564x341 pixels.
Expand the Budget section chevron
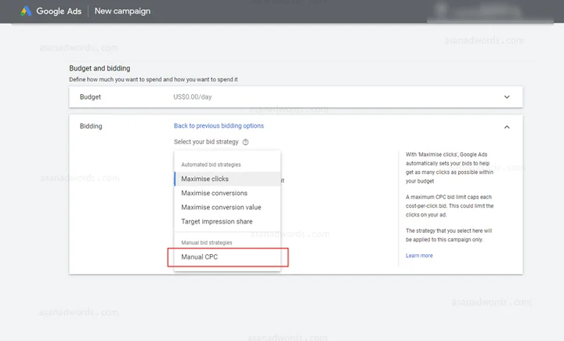pyautogui.click(x=507, y=97)
